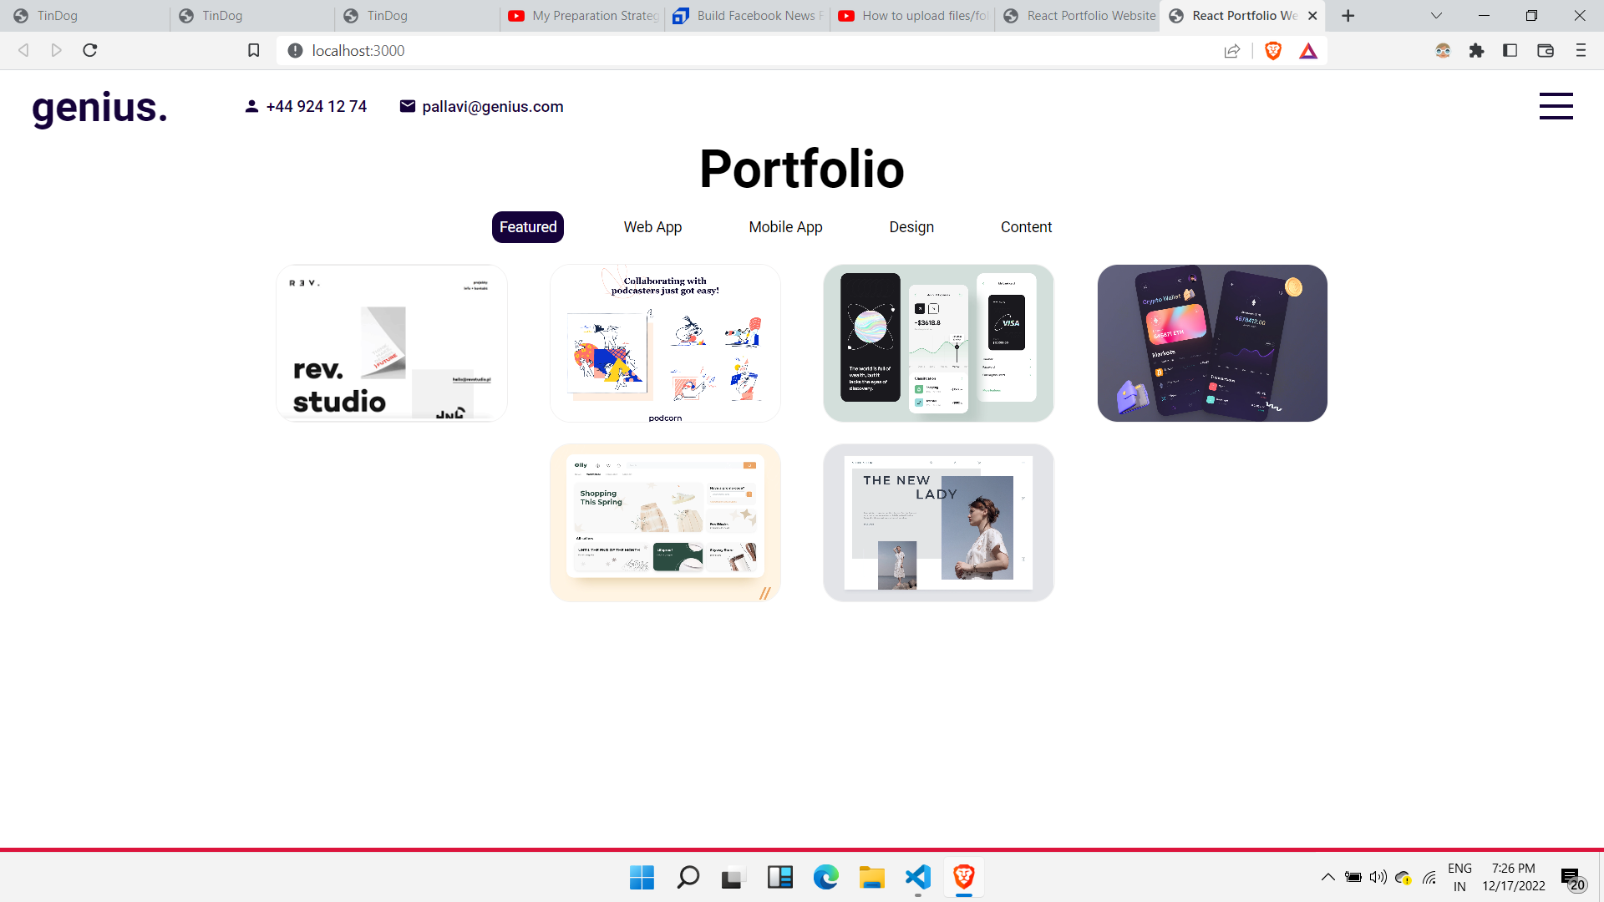Viewport: 1604px width, 902px height.
Task: Switch to first TinDog tab
Action: 84,16
